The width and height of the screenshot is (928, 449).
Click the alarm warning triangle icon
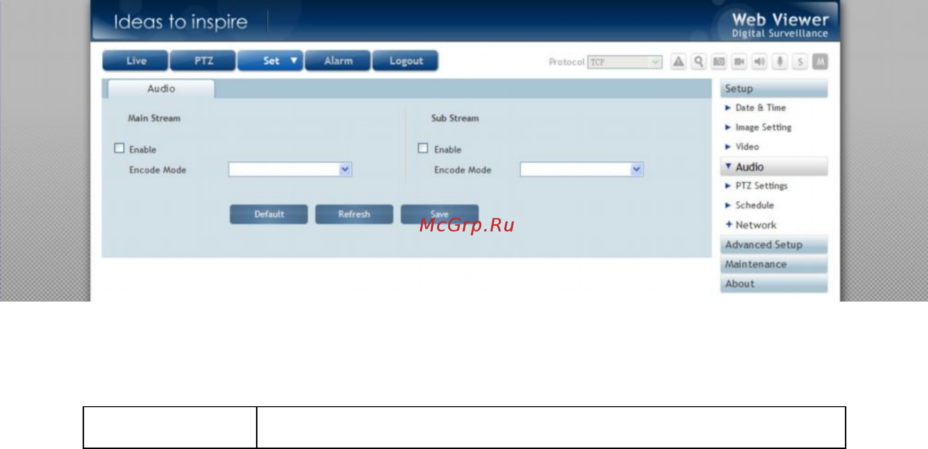(678, 61)
